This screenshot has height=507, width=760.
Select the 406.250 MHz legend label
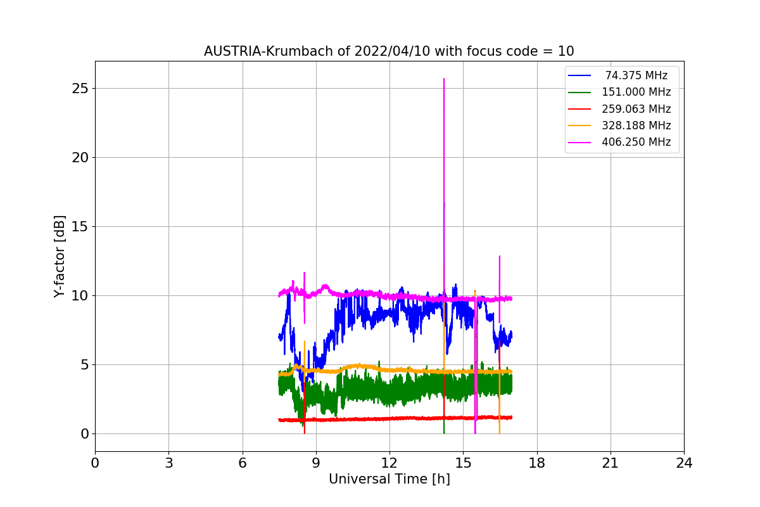point(636,142)
